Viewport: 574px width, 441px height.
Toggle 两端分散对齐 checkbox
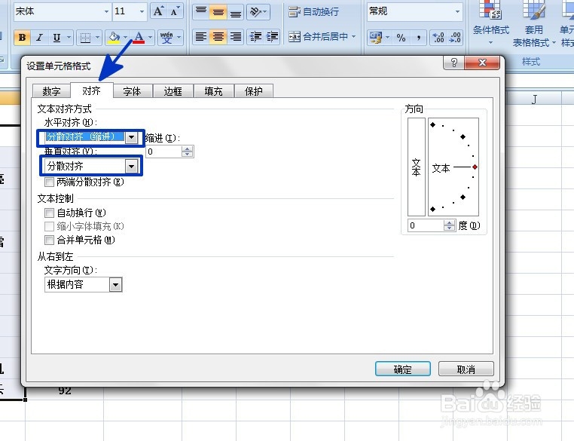(49, 182)
